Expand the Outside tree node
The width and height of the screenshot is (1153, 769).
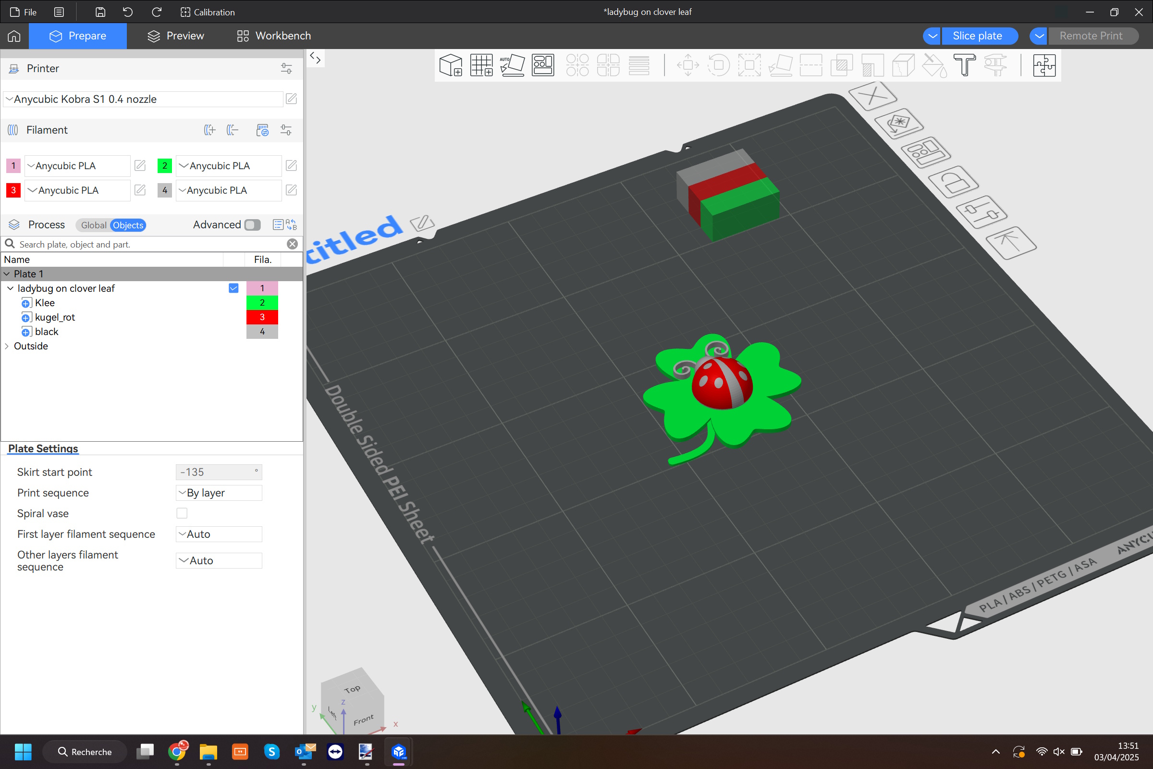pos(7,346)
